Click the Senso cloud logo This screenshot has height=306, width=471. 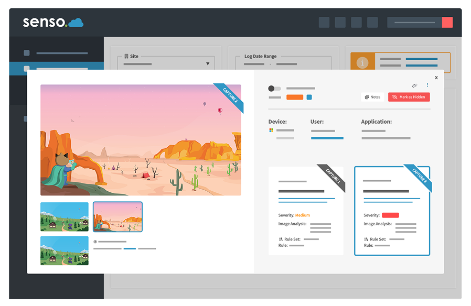pos(53,23)
